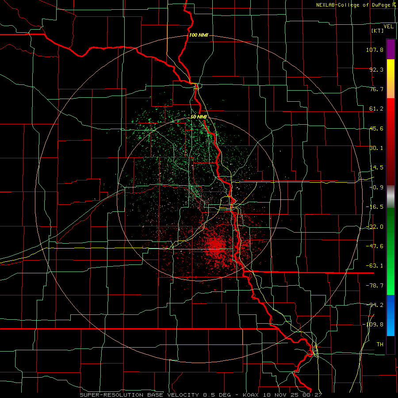Click the -94.2 value on the velocity scale

click(x=375, y=305)
